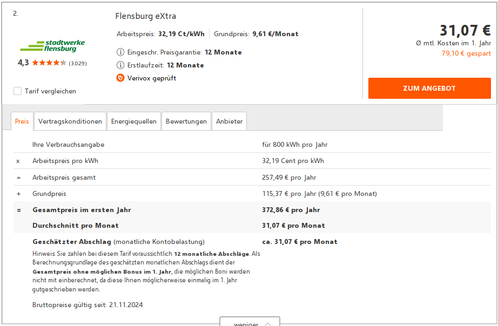Click the 79,10 € gespart text

tap(466, 53)
